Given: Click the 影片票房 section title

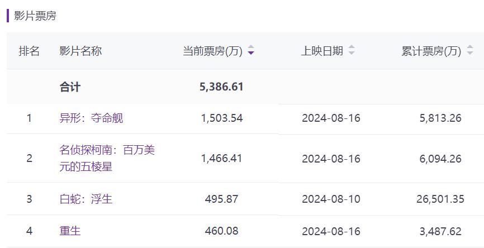Looking at the screenshot, I should coord(35,16).
